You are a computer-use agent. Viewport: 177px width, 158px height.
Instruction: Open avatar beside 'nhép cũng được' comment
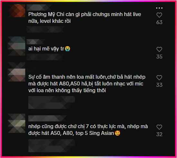pos(17,123)
